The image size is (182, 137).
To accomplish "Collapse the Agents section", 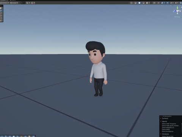I will click(161, 121).
